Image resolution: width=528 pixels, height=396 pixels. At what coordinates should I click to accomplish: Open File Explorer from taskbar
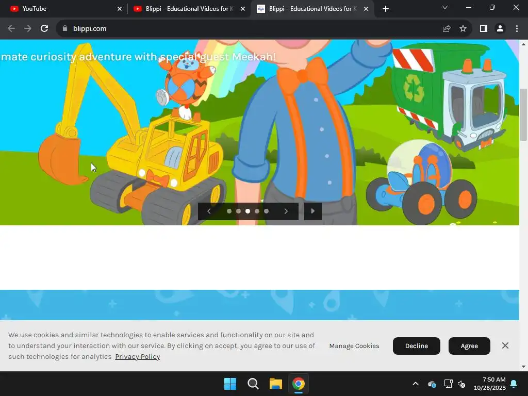[x=276, y=384]
